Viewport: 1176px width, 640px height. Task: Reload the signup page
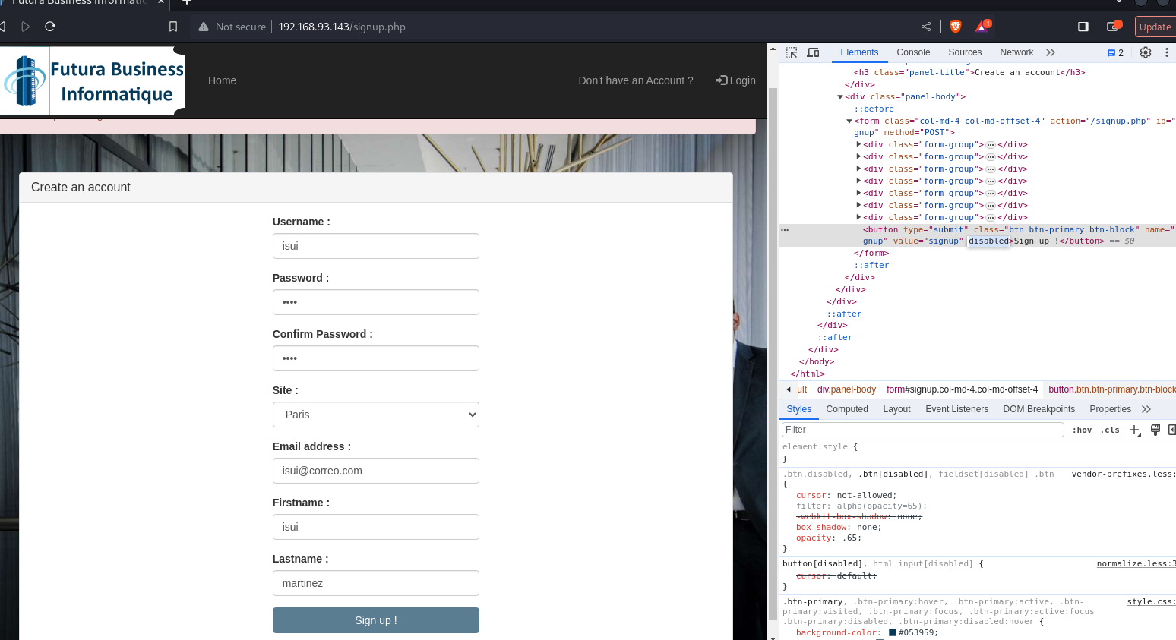point(50,27)
